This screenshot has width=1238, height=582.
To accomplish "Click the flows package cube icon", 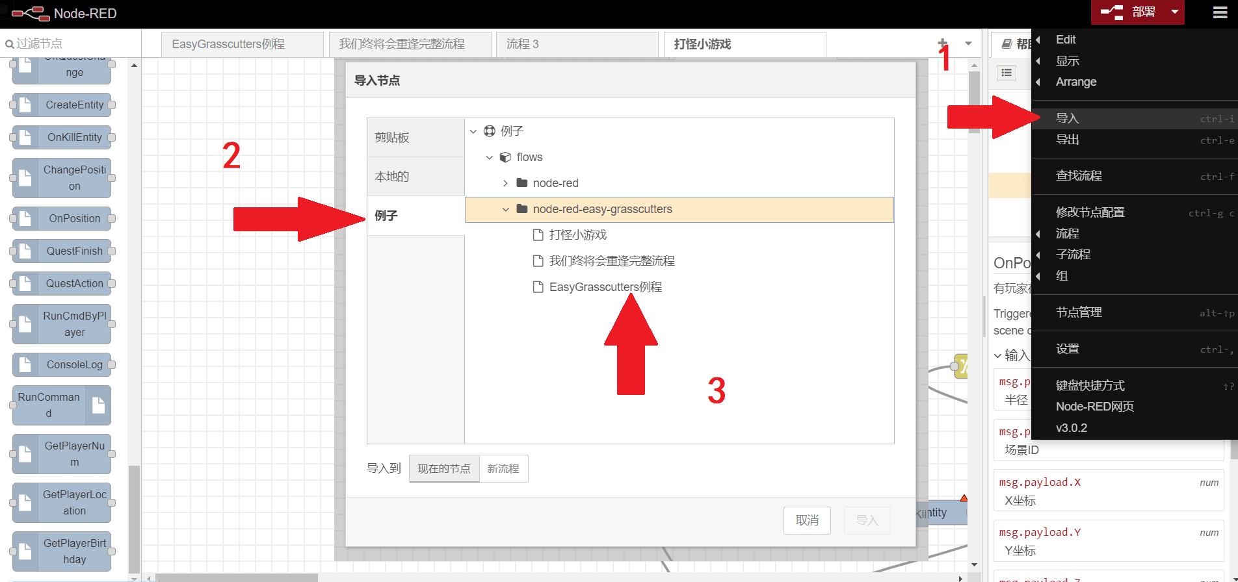I will coord(505,157).
